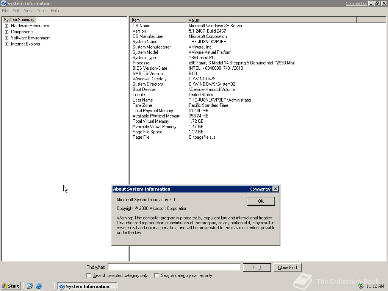Click the Comments? link in the About dialog

[260, 189]
